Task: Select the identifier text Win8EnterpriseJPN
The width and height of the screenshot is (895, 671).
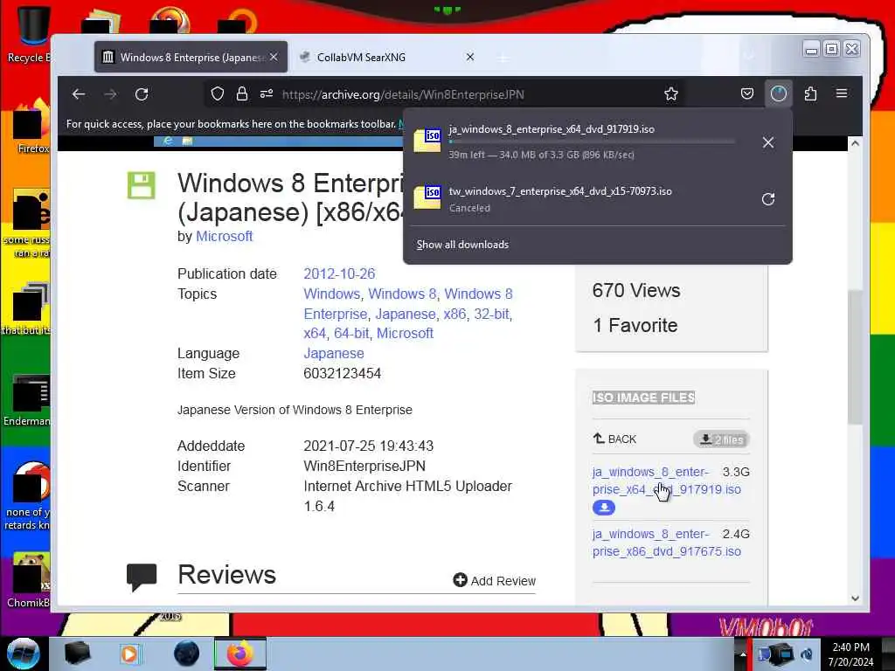Action: tap(364, 467)
